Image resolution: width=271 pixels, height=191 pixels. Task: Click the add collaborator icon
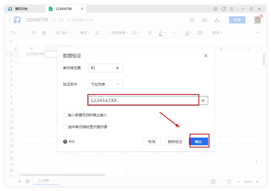coord(217,20)
